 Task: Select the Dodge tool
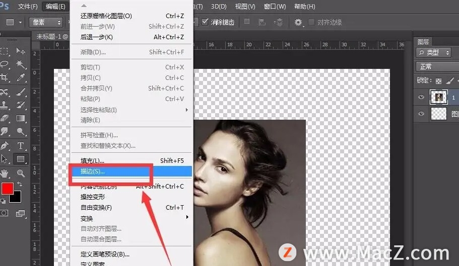pos(21,131)
